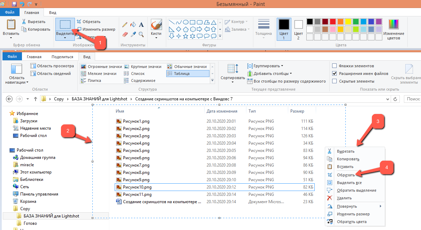The width and height of the screenshot is (421, 230).
Task: Select the red color swatch
Action: coord(332,22)
